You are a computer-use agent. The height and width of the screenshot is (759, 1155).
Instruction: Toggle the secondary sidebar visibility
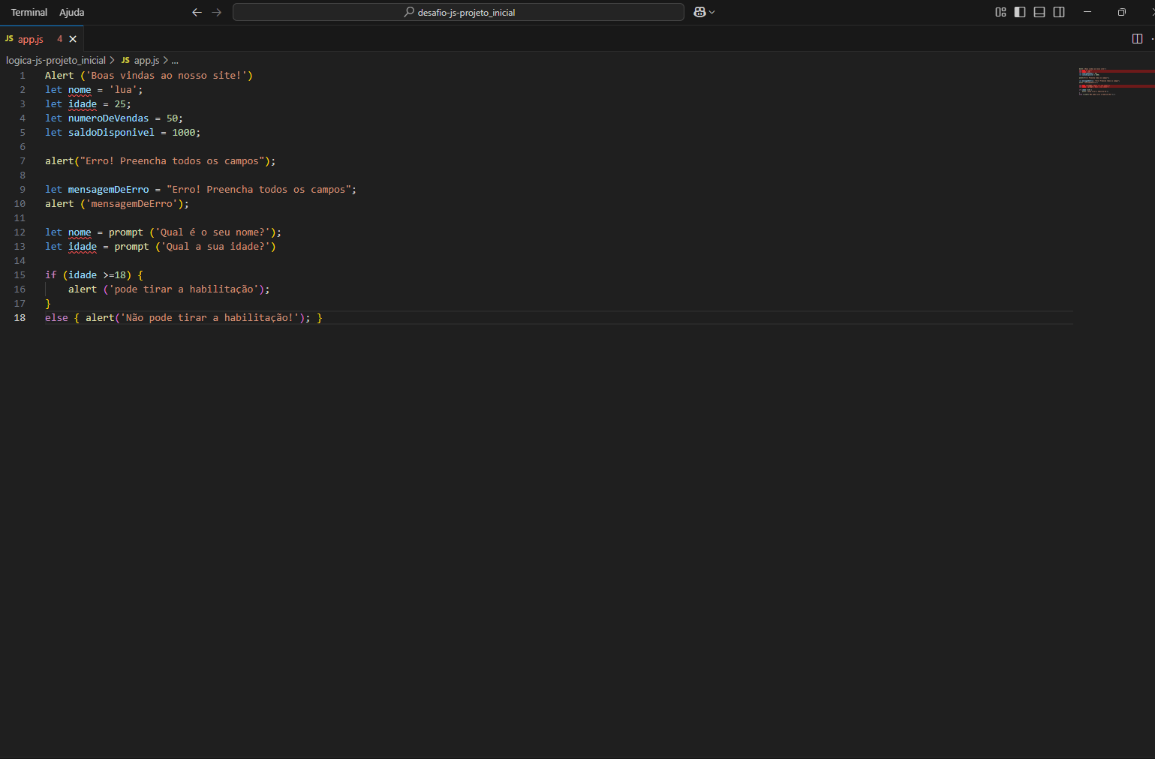[x=1059, y=12]
